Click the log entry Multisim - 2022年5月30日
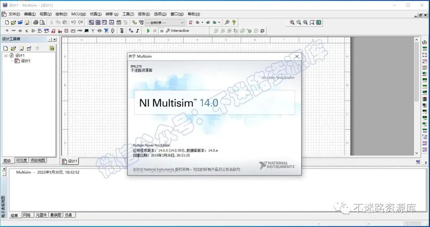Screen dimensions: 430x227 coord(48,172)
